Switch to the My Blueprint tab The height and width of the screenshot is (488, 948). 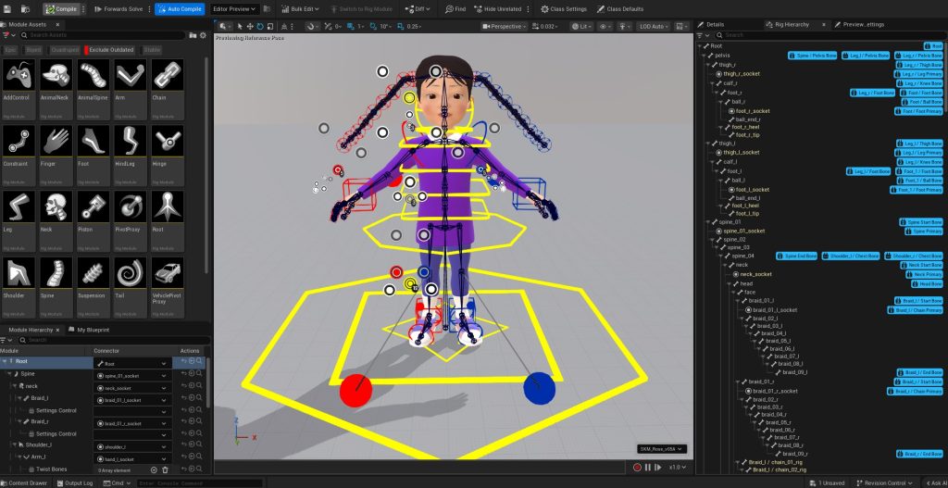[94, 330]
